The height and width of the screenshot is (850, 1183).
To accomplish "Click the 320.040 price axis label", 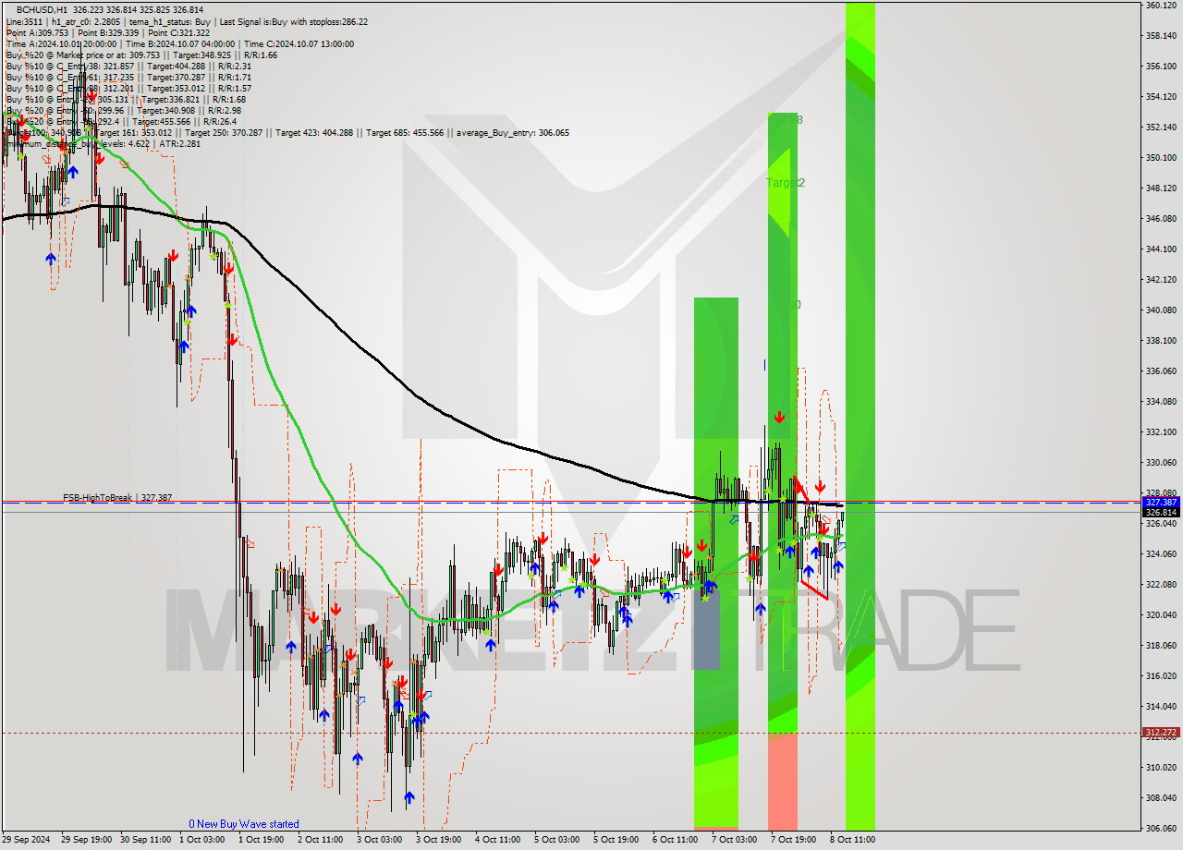I will [x=1160, y=615].
